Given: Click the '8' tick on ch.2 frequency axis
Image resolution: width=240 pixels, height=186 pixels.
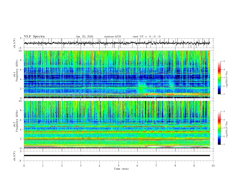Looking at the screenshot, I should point(22,110).
